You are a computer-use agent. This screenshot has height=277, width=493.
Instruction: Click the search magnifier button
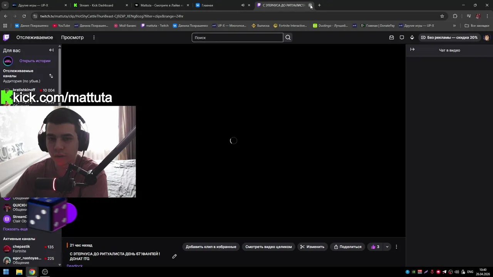pyautogui.click(x=288, y=37)
